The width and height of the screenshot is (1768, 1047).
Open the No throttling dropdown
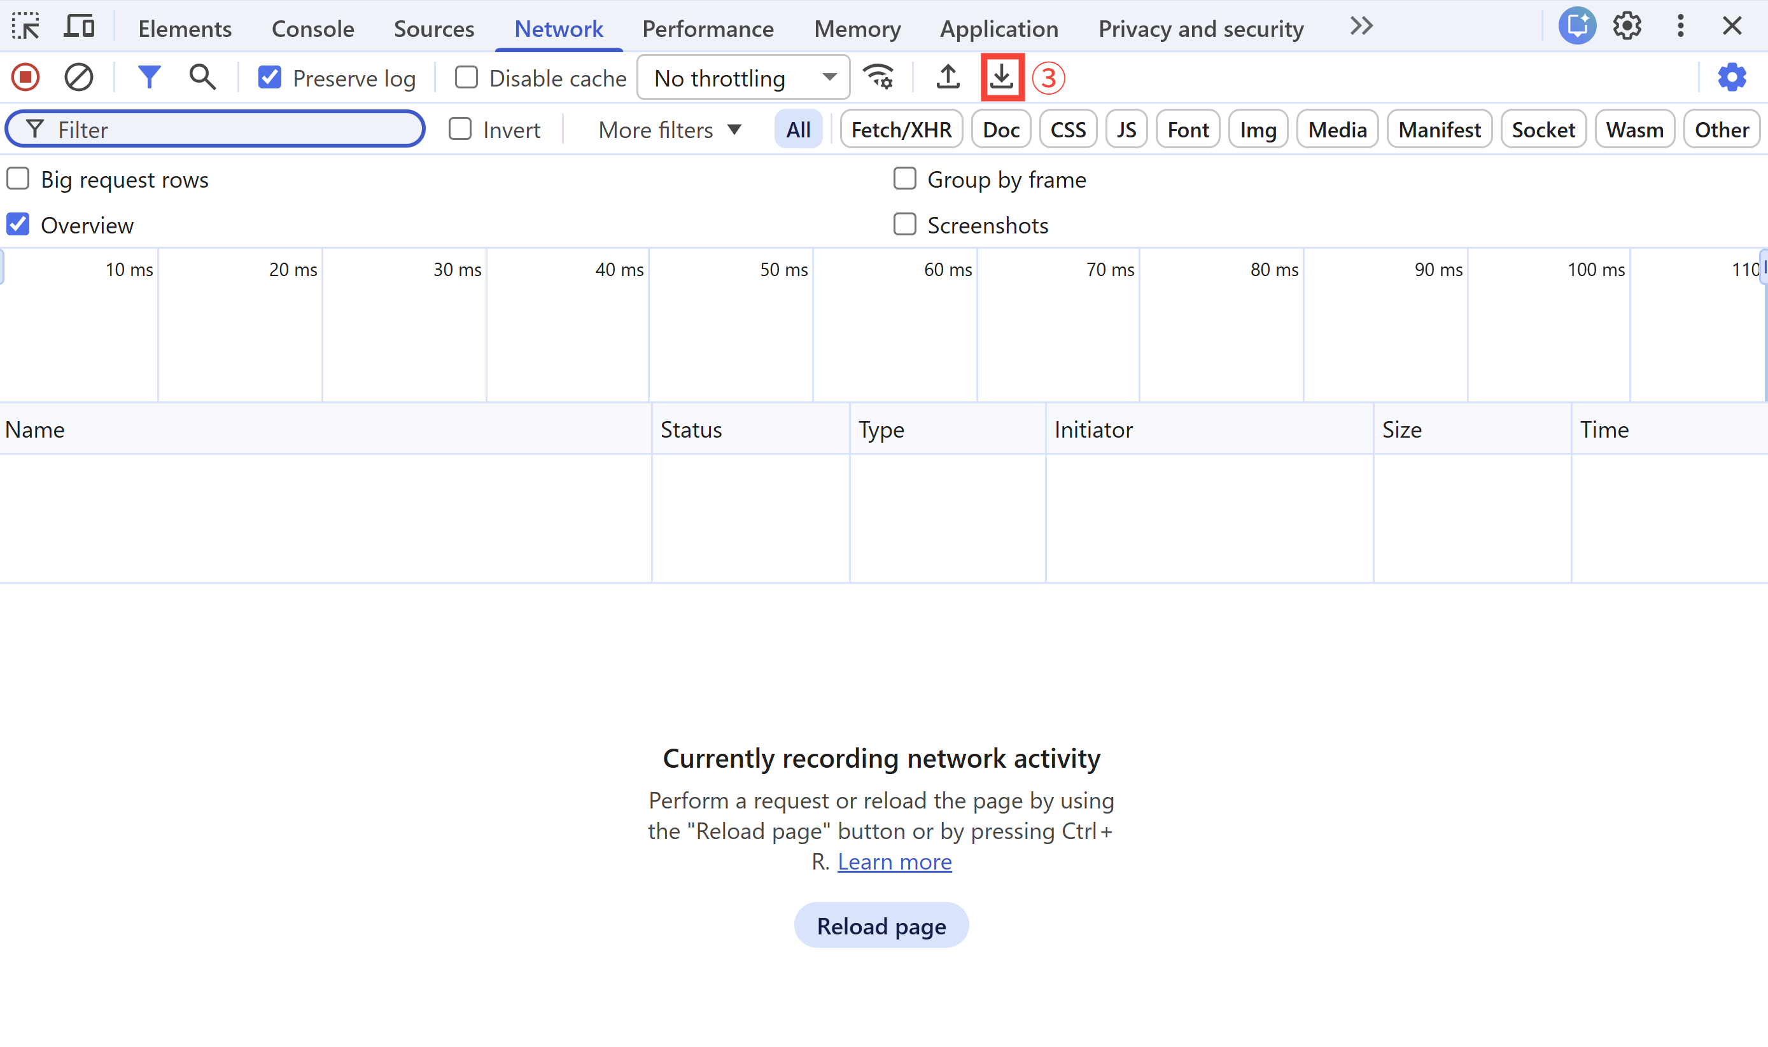click(x=743, y=78)
